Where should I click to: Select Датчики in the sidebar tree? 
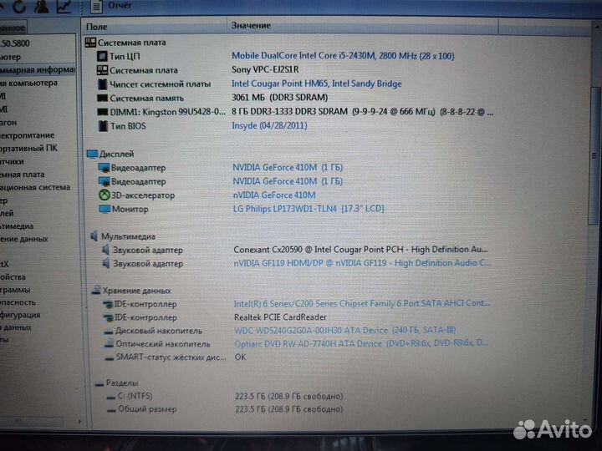(12, 161)
